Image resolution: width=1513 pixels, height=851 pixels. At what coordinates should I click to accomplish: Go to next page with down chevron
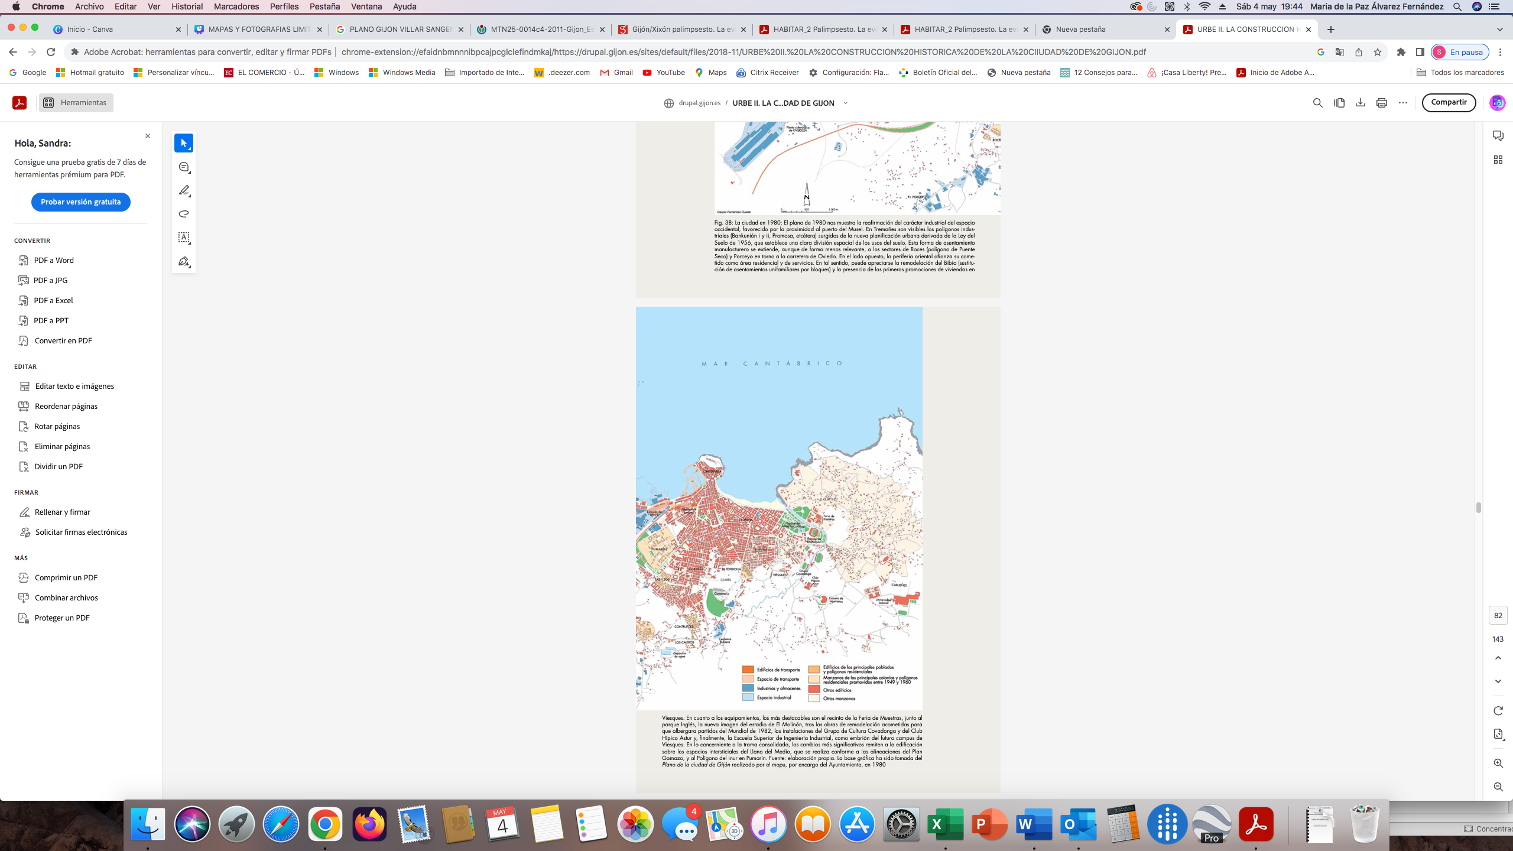[x=1498, y=681]
